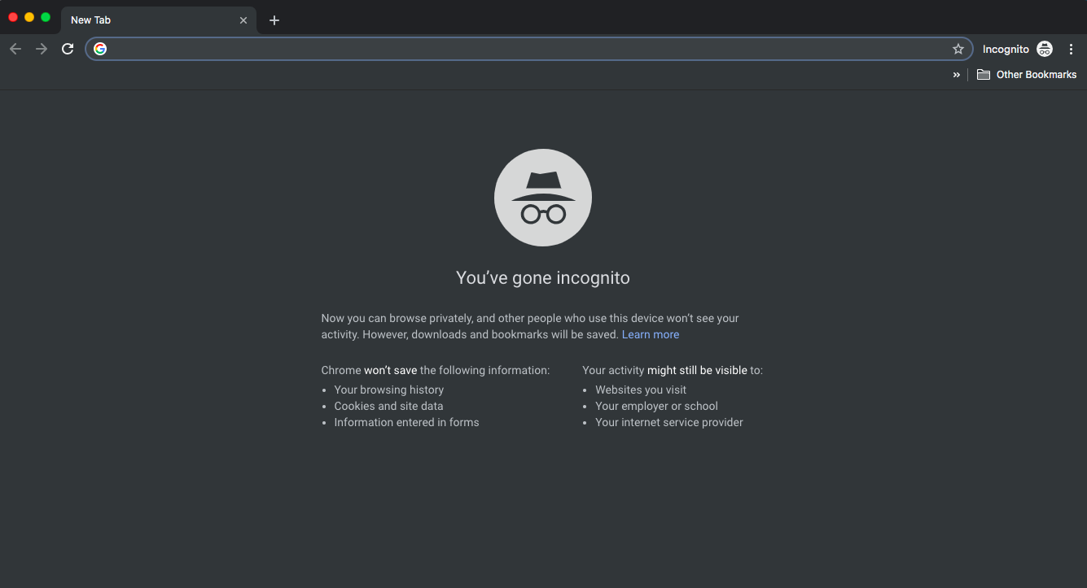Click the large incognito logo

click(543, 197)
